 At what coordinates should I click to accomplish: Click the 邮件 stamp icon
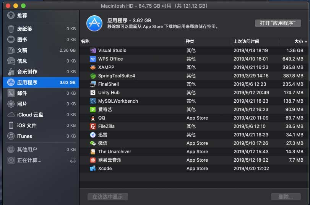[11, 93]
